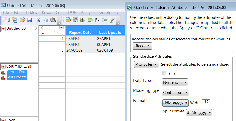Click the Fit Model arrows icon
This screenshot has width=236, height=121.
pos(105,20)
